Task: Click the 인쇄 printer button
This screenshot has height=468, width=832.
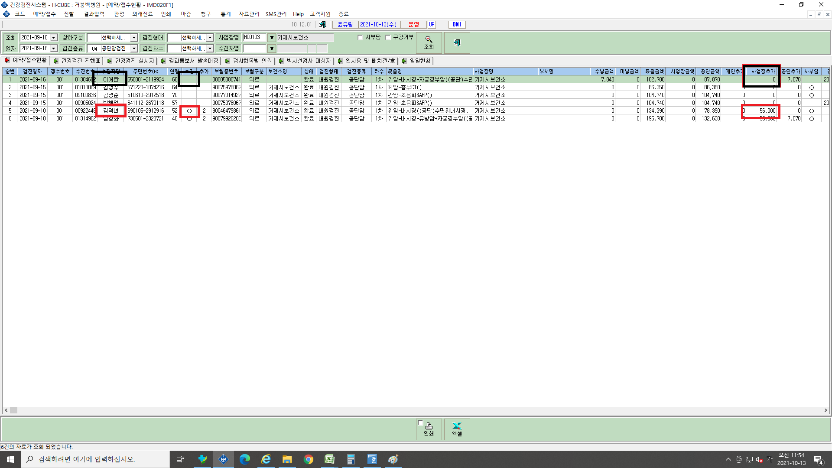Action: click(429, 429)
